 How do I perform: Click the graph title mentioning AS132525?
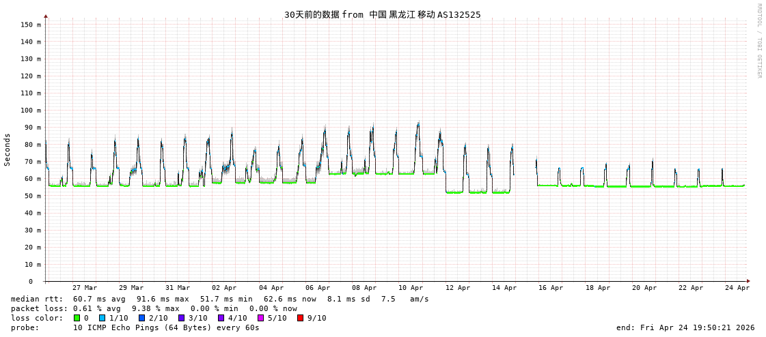pyautogui.click(x=382, y=14)
